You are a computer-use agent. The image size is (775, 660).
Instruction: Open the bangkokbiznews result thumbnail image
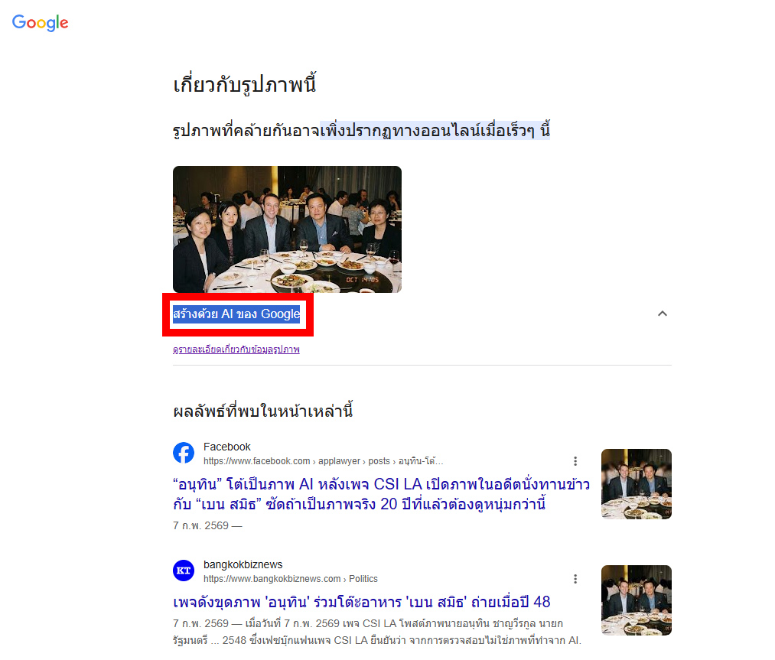coord(636,600)
